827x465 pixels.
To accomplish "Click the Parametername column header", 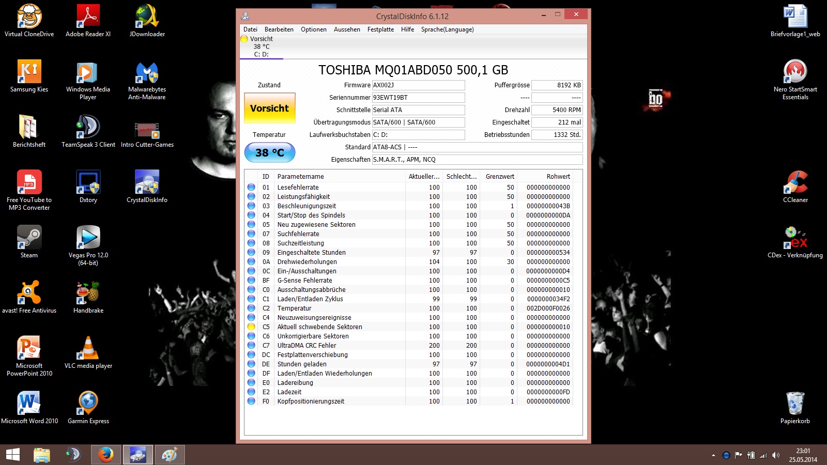I will (340, 177).
